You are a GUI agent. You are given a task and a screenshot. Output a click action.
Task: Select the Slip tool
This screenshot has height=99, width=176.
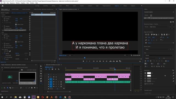(41, 76)
